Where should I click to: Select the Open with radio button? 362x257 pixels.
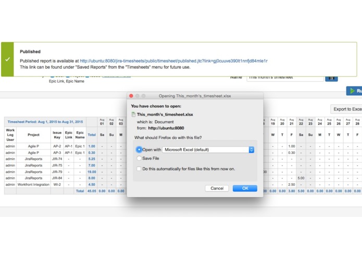coord(139,150)
